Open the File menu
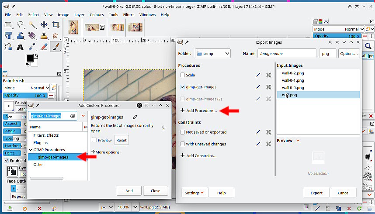The image size is (375, 214). [8, 14]
